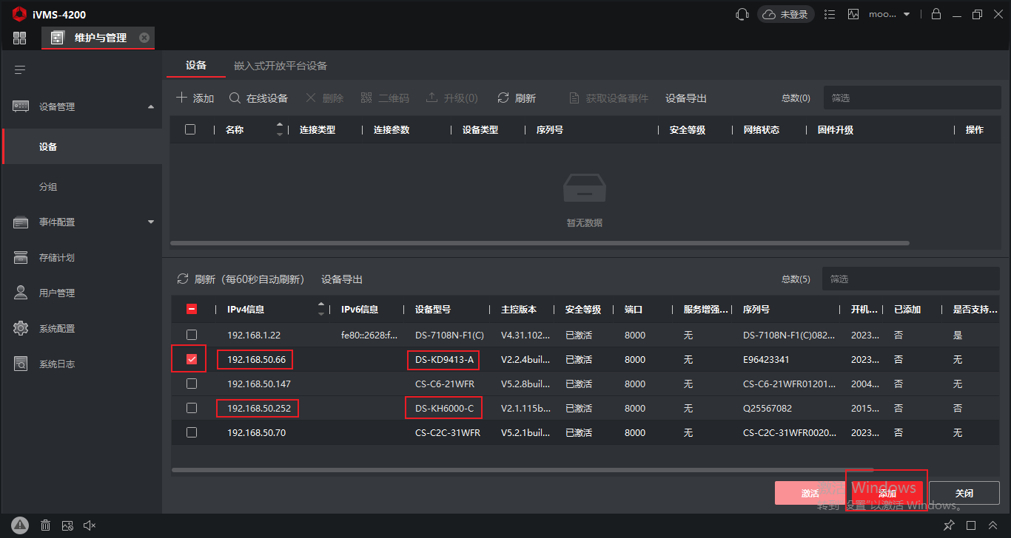Click the 事件配置 icon
This screenshot has width=1011, height=538.
point(21,222)
